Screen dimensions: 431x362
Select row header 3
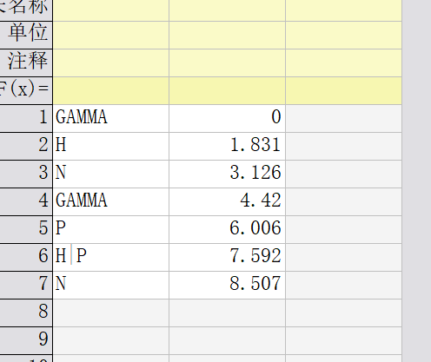(x=26, y=174)
